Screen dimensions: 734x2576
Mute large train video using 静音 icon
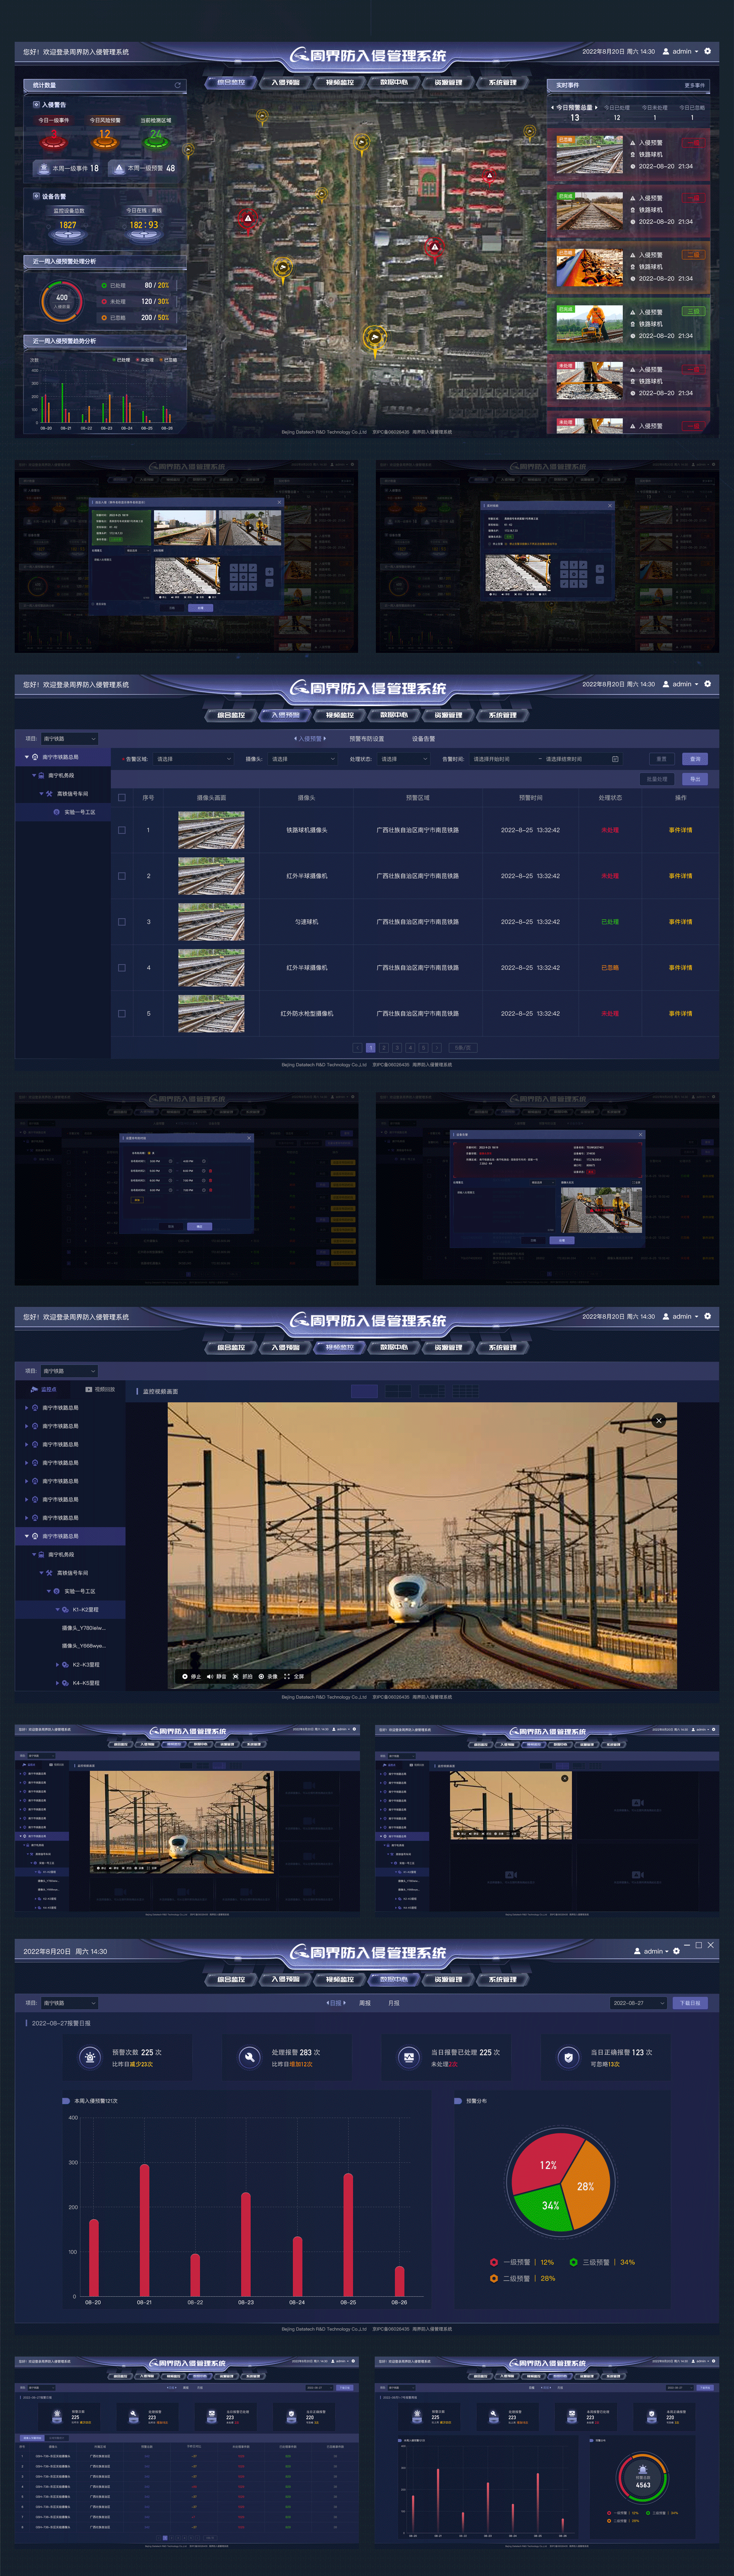click(210, 1677)
